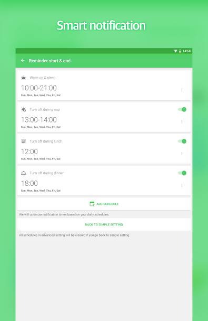The width and height of the screenshot is (208, 321).
Task: Tap the burger icon for lunch schedule
Action: (24, 141)
